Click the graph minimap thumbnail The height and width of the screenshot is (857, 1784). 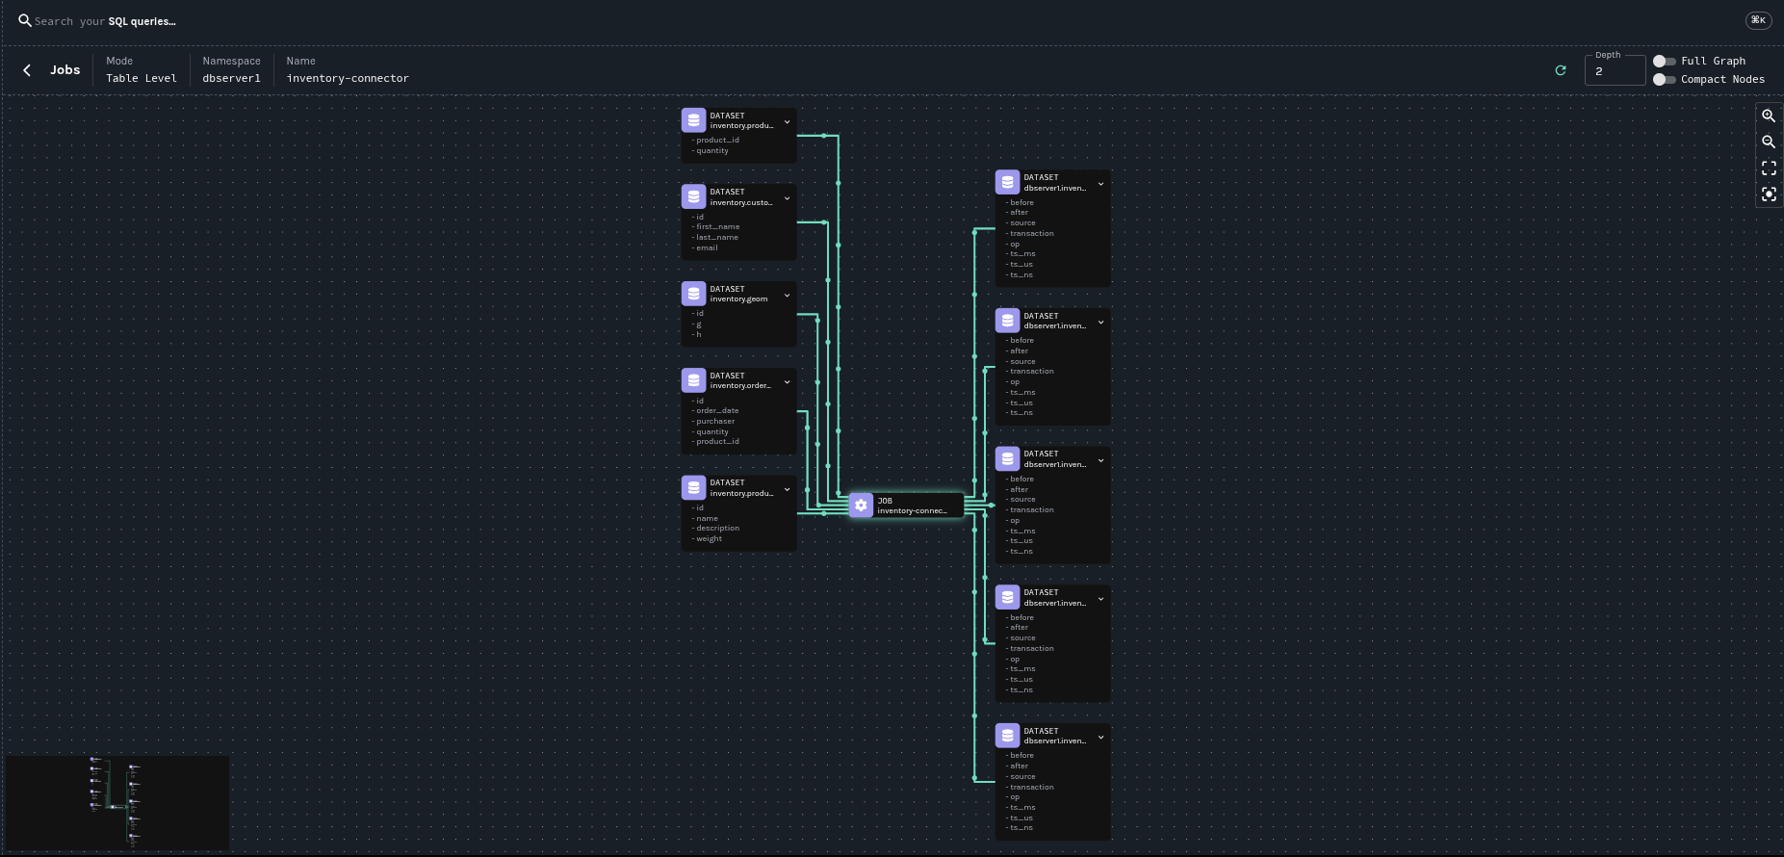(117, 802)
